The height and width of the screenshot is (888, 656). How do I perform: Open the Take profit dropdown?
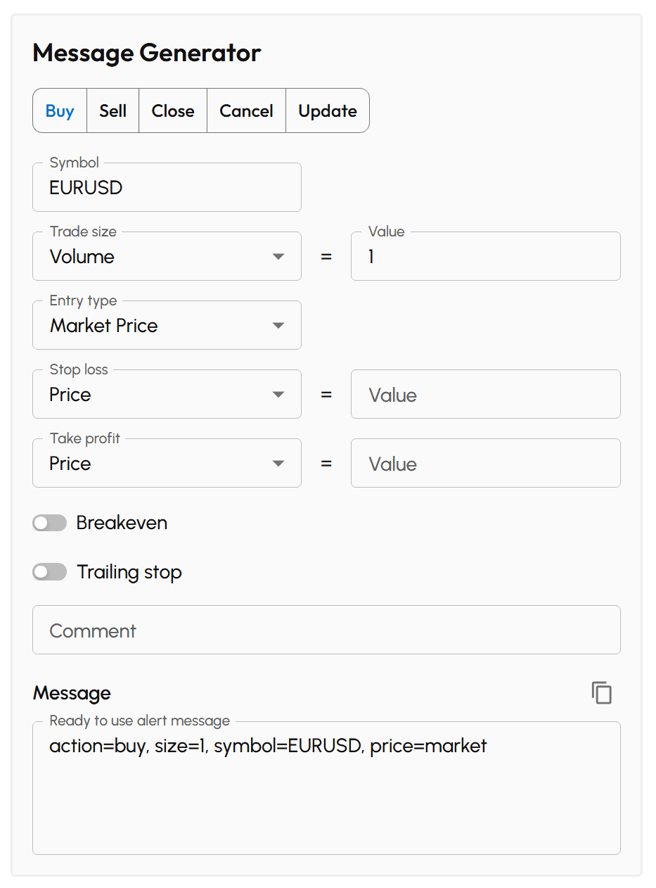pyautogui.click(x=278, y=463)
